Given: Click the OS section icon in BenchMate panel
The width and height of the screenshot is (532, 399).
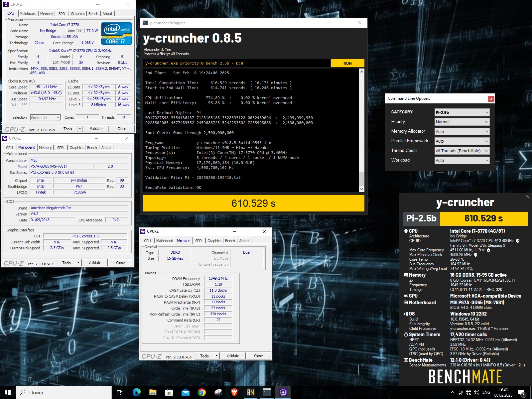Looking at the screenshot, I should pyautogui.click(x=406, y=314).
